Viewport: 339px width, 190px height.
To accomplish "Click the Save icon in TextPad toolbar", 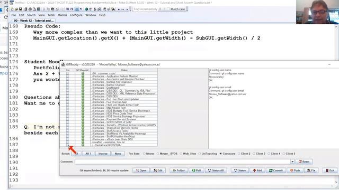I will coord(21,9).
